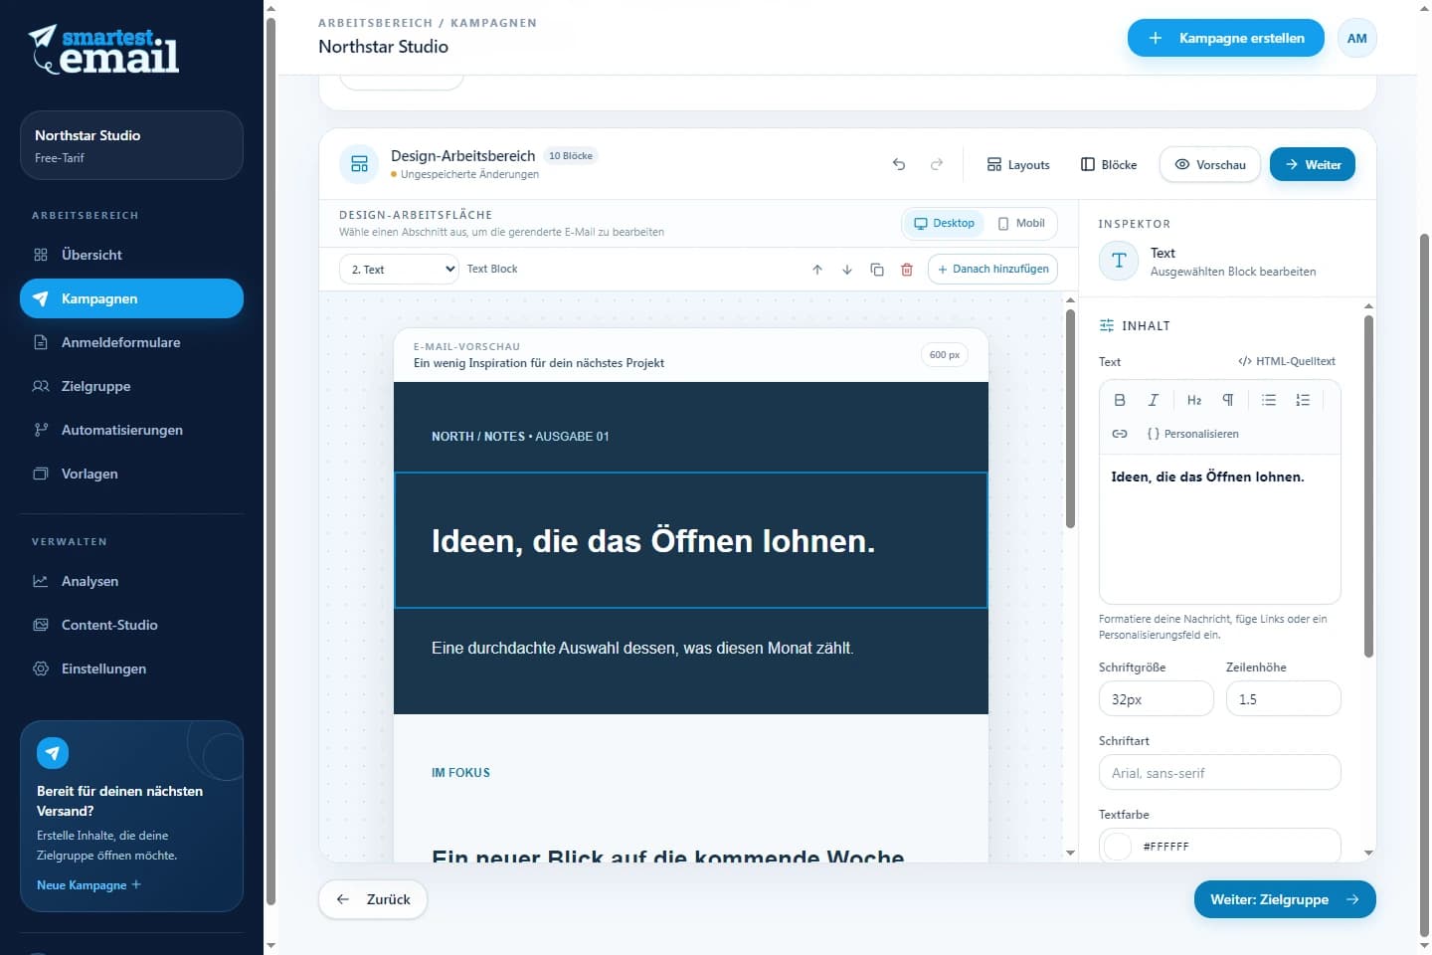Screen dimensions: 1432x955
Task: Insert a bulleted list
Action: (1269, 400)
